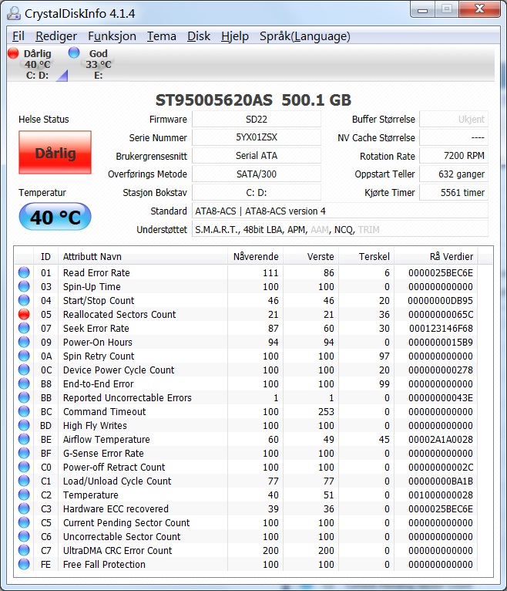
Task: Click the status icon for Hardware ECC recovered
Action: [x=24, y=509]
